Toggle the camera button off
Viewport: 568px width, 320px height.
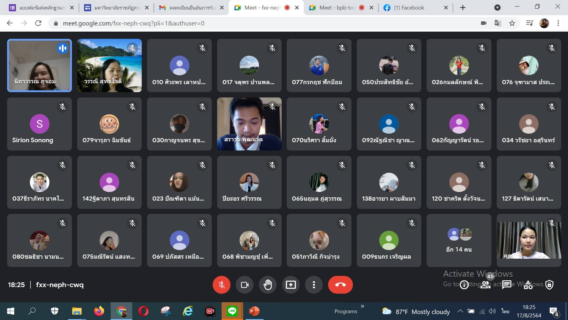245,285
